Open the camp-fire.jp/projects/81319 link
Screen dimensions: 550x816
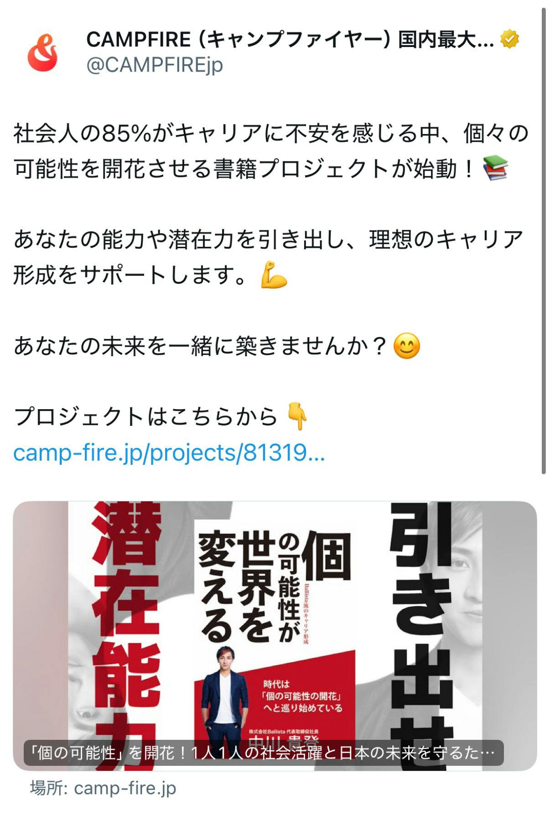point(169,453)
